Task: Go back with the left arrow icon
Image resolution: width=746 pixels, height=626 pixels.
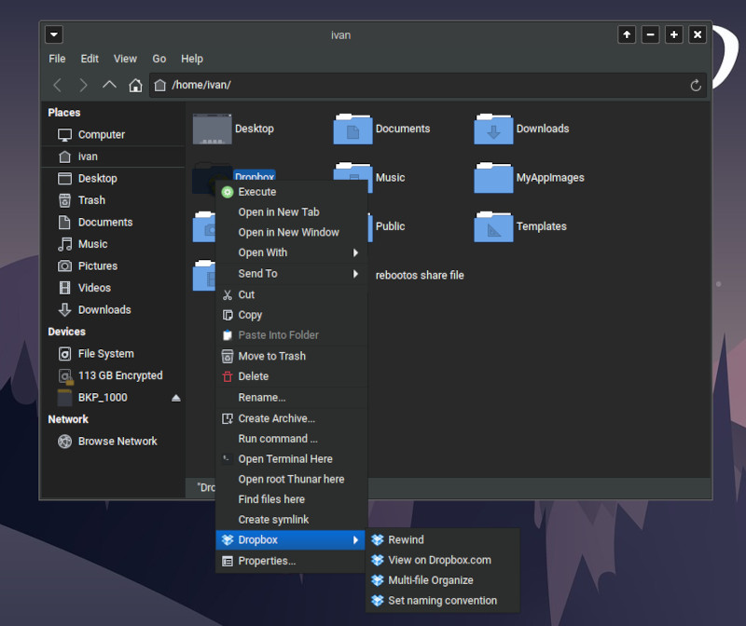Action: [58, 85]
